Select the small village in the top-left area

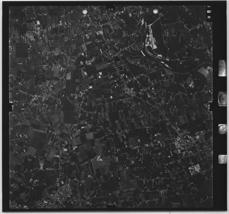click(31, 35)
